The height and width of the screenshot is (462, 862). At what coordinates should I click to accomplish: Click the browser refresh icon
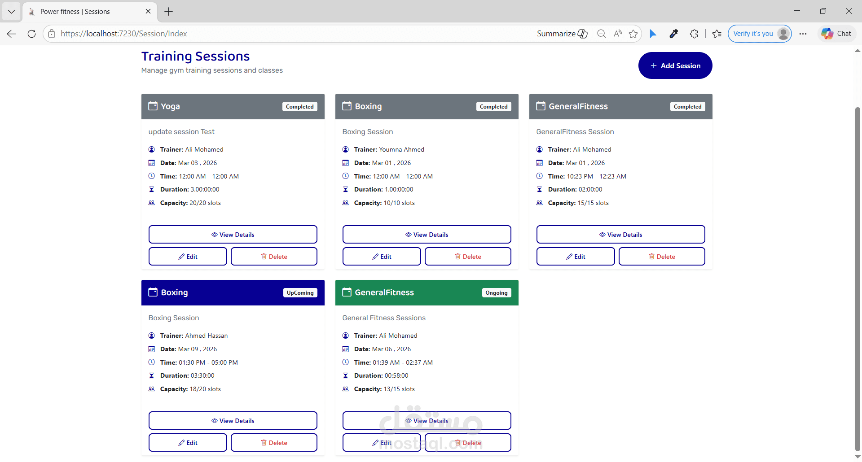click(x=31, y=34)
